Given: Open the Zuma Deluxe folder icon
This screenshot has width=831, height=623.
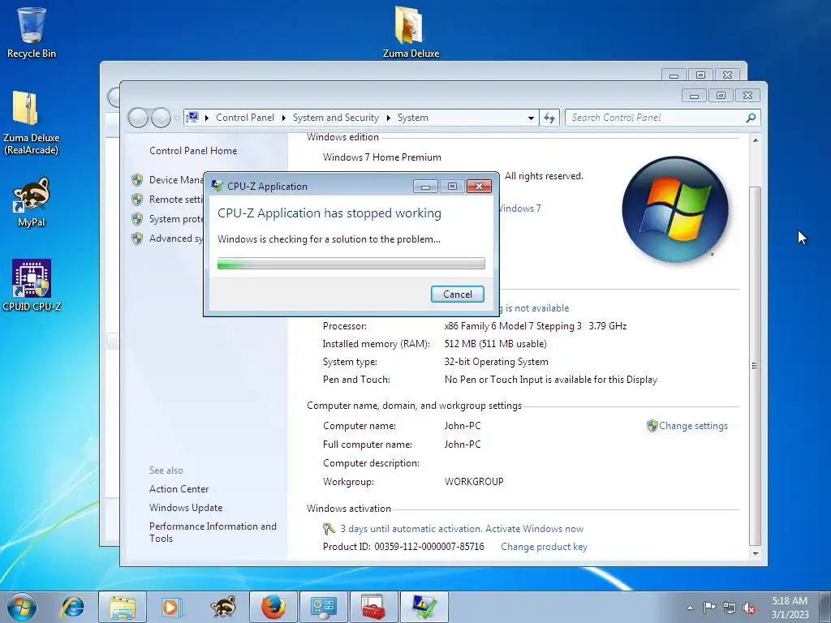Looking at the screenshot, I should click(411, 32).
